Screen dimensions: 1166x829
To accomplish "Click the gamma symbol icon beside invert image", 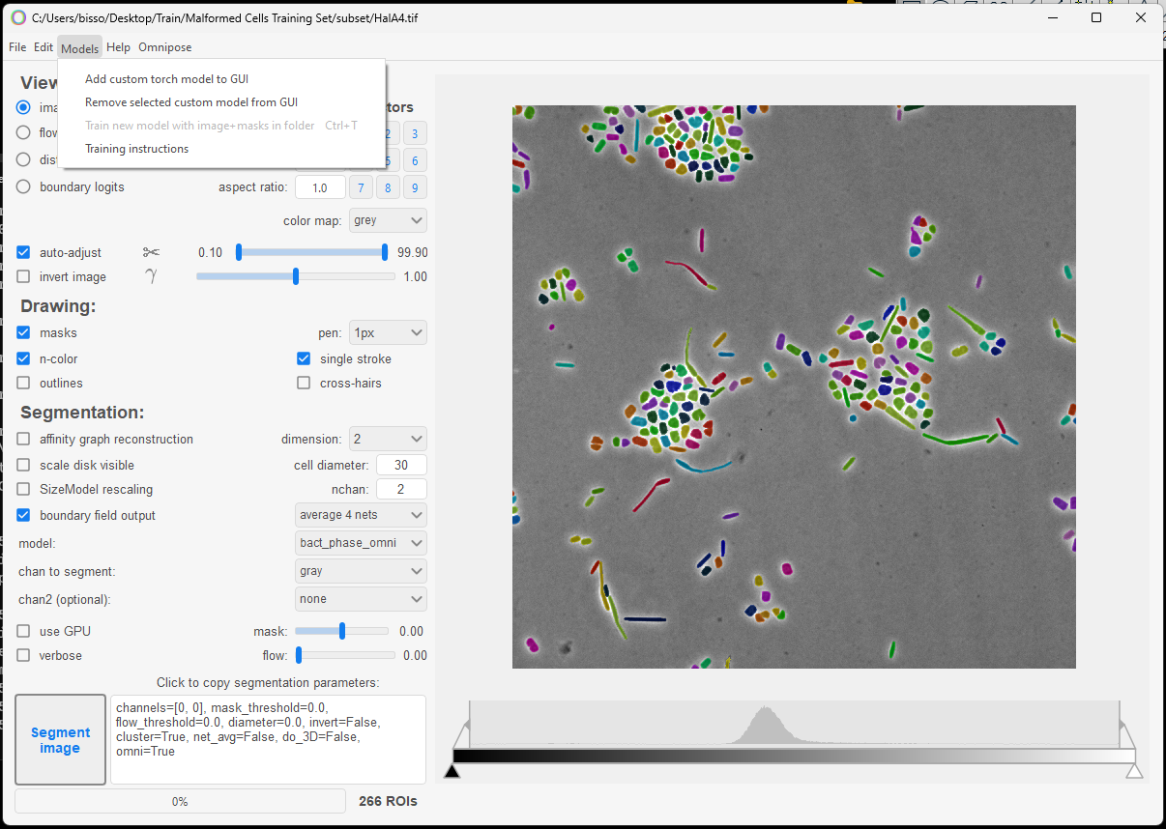I will click(151, 276).
